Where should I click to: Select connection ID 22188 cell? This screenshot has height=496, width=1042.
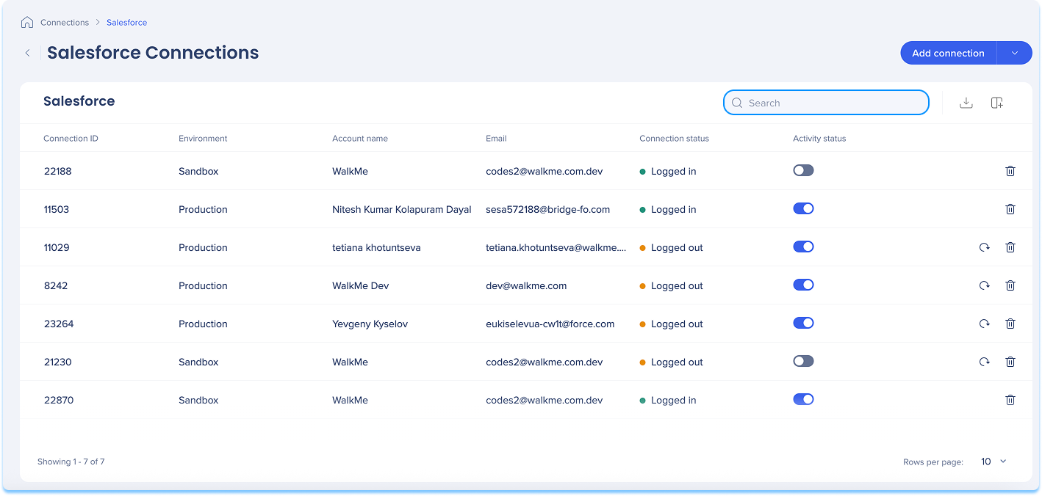tap(57, 171)
